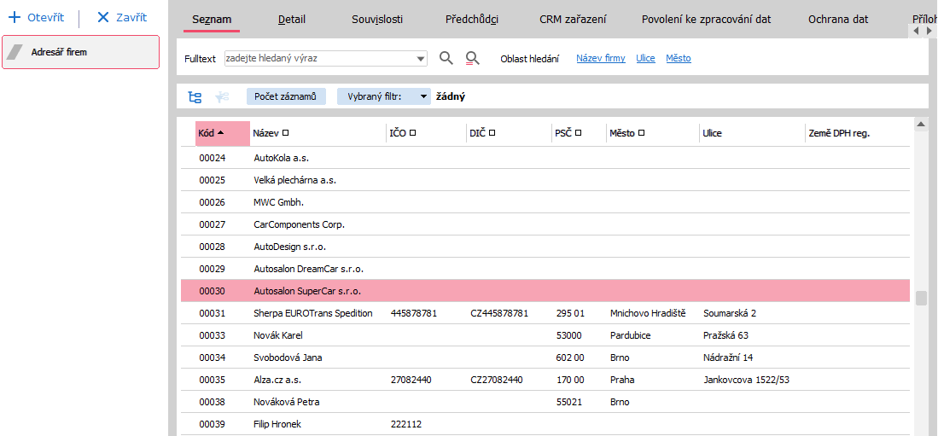The width and height of the screenshot is (938, 436).
Task: Click the tree structure view icon
Action: [x=195, y=97]
